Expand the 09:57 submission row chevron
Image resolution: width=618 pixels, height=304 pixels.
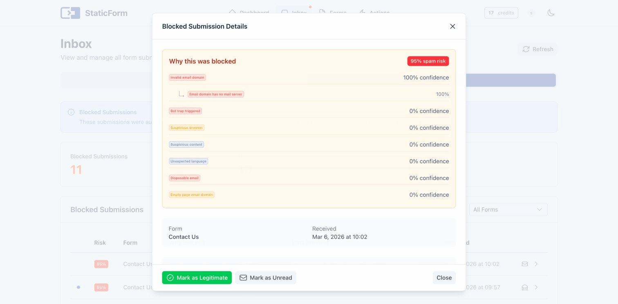pos(536,287)
